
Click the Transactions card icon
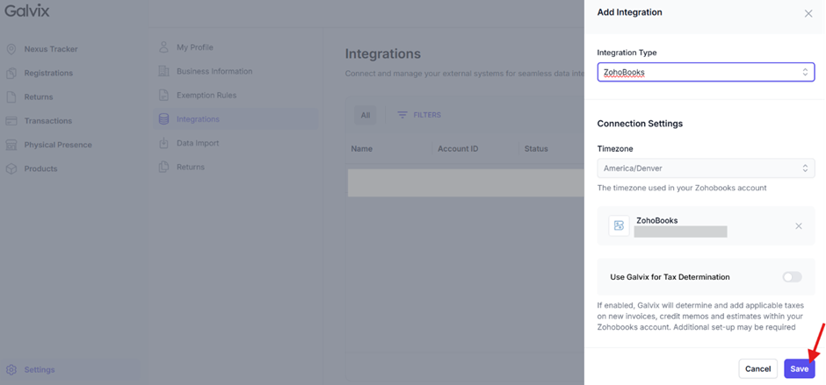click(11, 121)
